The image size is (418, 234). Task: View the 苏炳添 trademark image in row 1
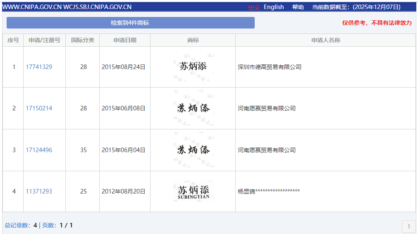pos(193,67)
